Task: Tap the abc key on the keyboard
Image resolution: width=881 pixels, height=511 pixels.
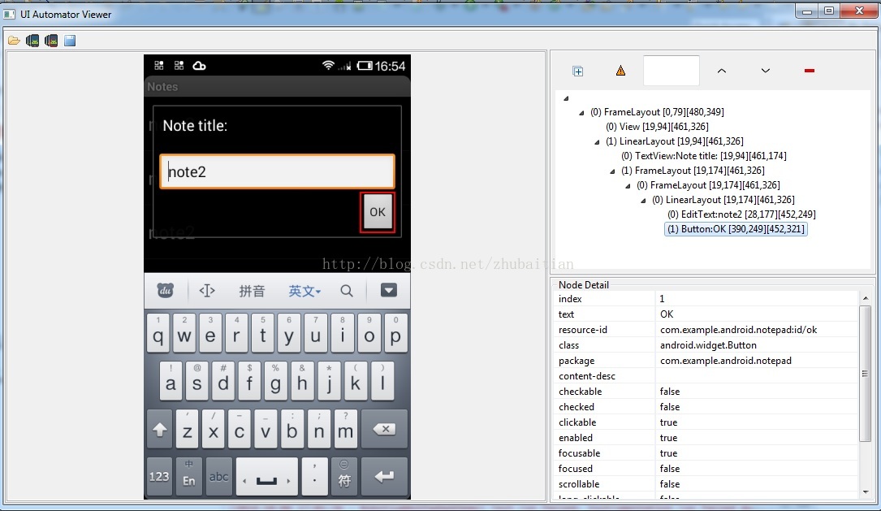Action: [218, 476]
